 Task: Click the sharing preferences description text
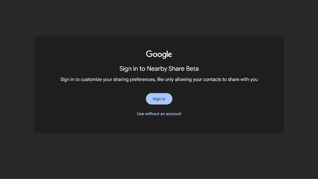(x=159, y=79)
